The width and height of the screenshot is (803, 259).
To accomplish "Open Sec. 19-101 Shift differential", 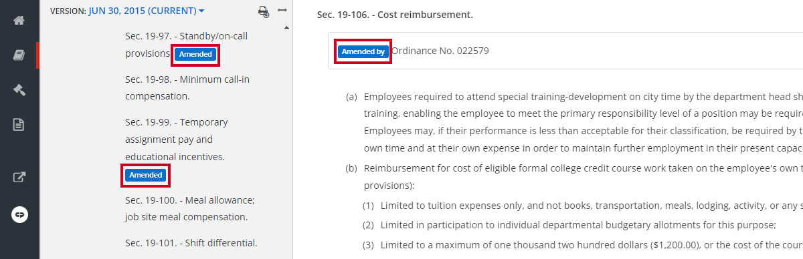I will [191, 242].
